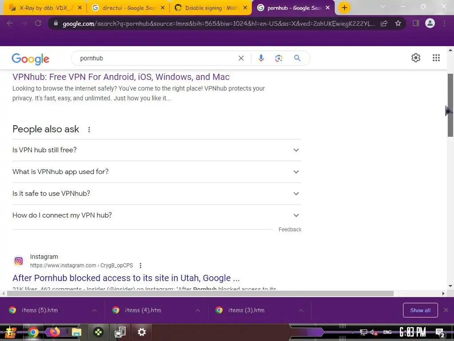The height and width of the screenshot is (341, 454).
Task: Open the tab search chevron
Action: point(383,6)
